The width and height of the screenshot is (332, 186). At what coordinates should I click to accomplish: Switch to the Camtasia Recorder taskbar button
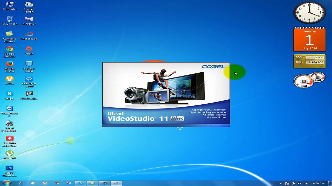click(105, 183)
